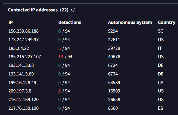The width and height of the screenshot is (178, 115).
Task: Click autonomous system number 9294
Action: tap(113, 31)
